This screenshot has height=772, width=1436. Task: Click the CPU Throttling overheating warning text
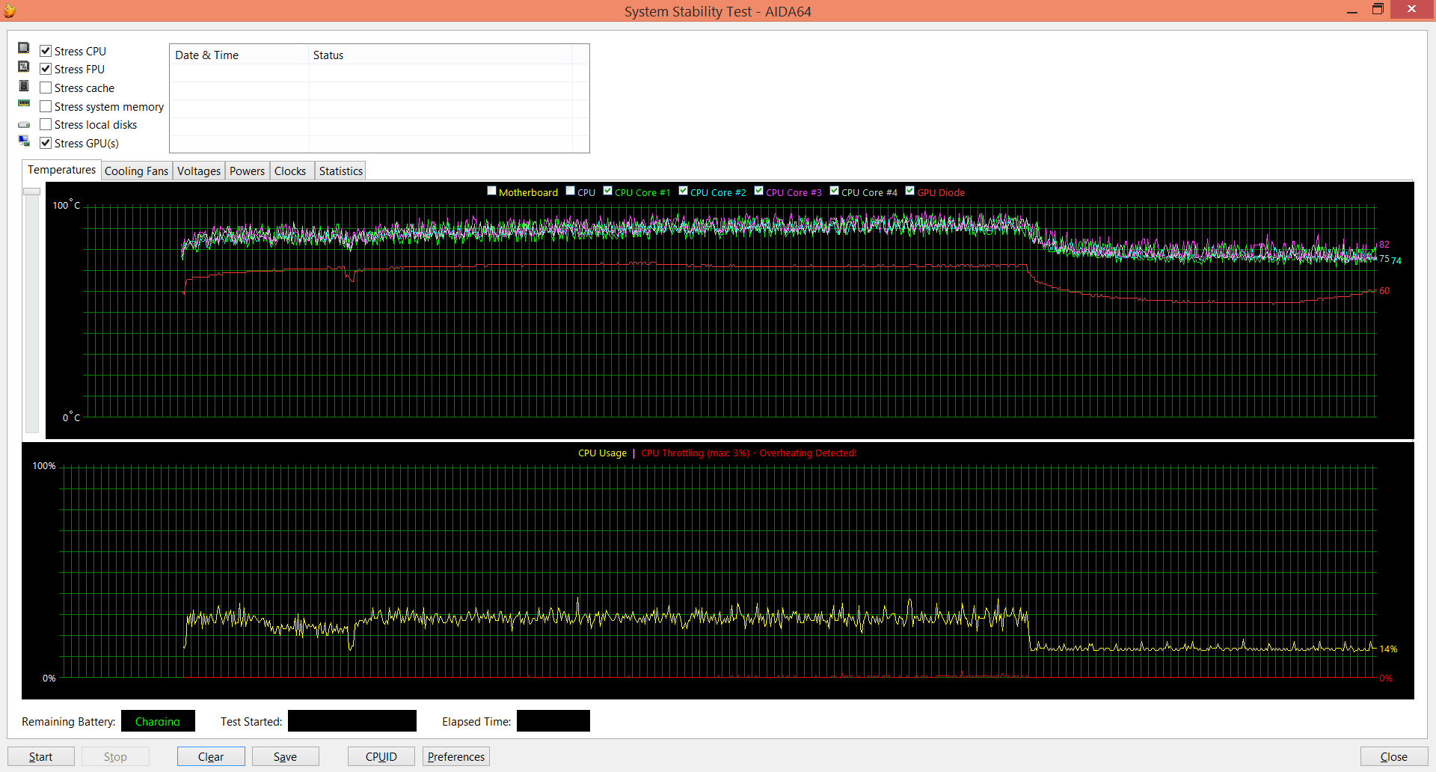[x=749, y=453]
